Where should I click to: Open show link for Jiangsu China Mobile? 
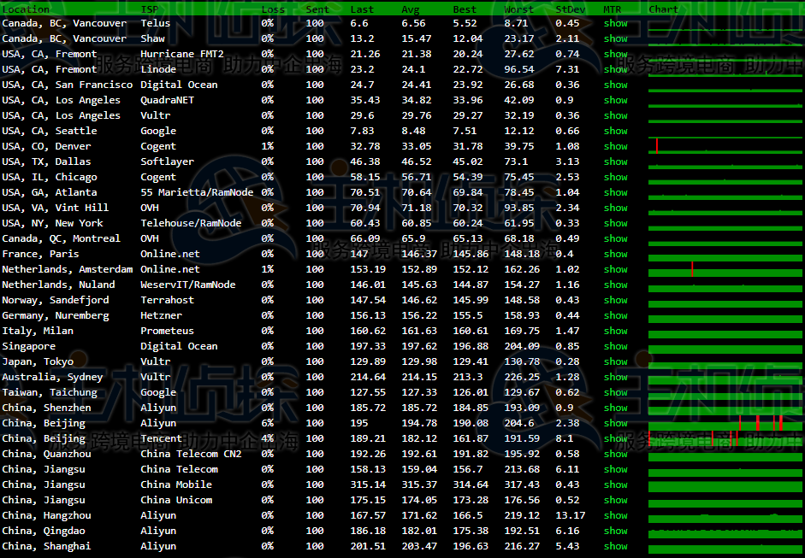pyautogui.click(x=615, y=485)
